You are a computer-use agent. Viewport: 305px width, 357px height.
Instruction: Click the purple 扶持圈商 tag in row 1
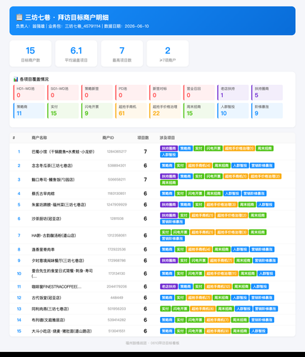(x=169, y=149)
